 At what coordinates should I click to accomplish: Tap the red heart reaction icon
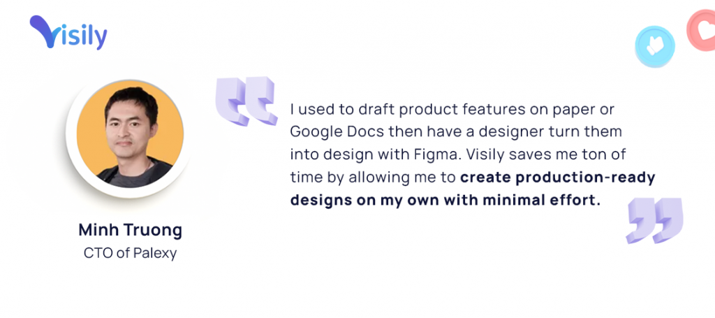click(702, 30)
